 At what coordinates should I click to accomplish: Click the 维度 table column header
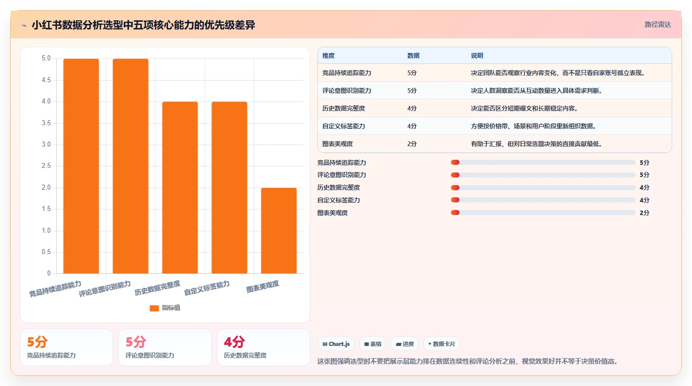click(328, 56)
